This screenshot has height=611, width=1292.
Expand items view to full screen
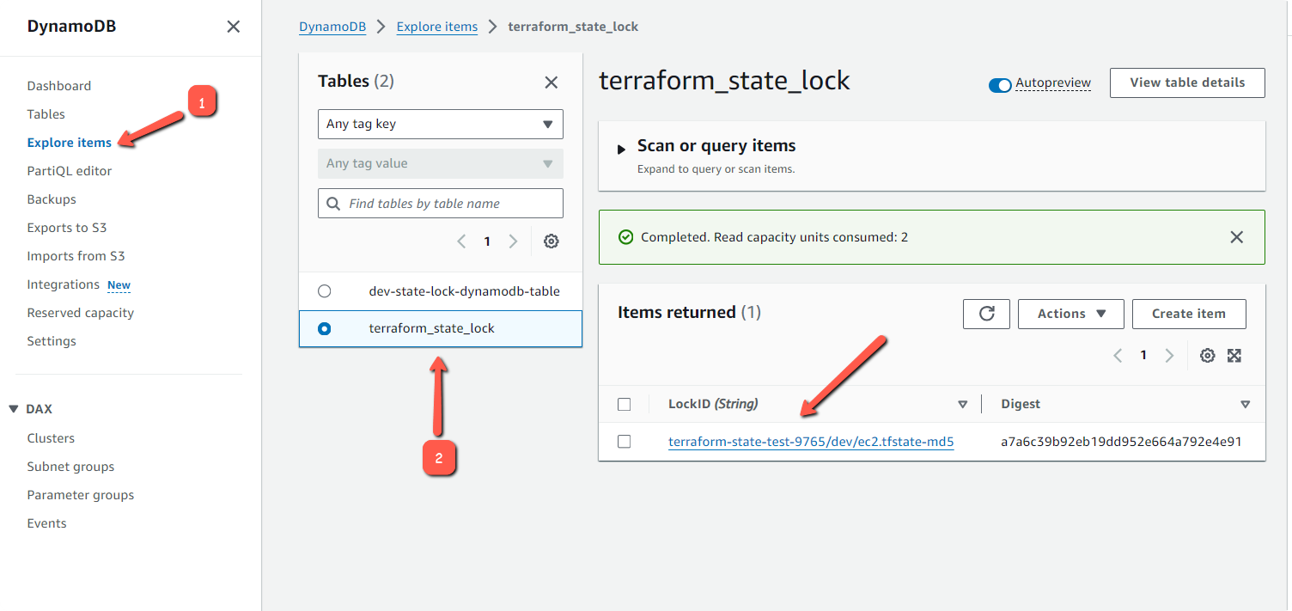tap(1234, 355)
